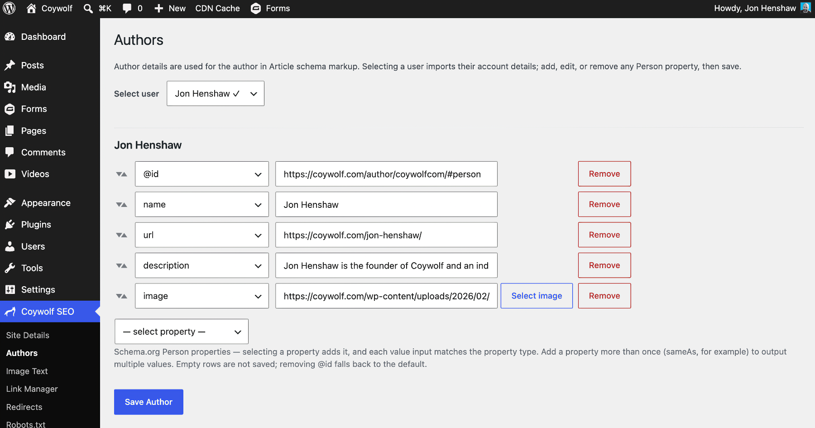
Task: Click the Save Author button
Action: (149, 402)
